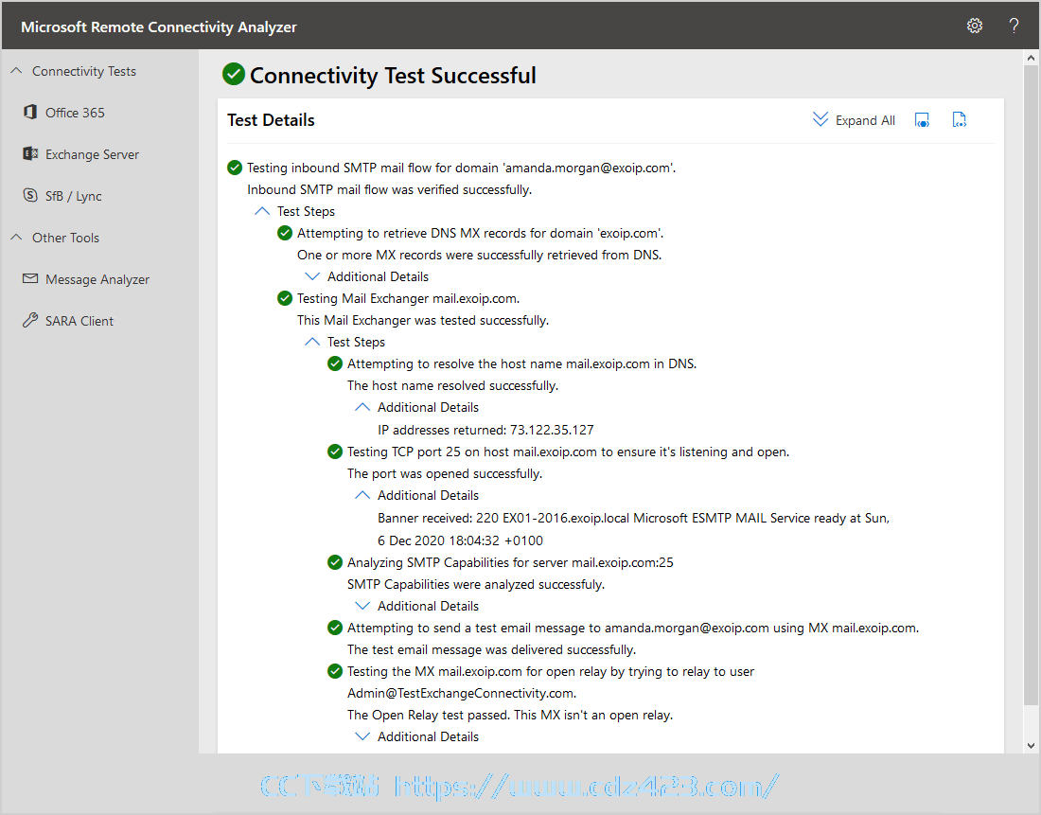Collapse Additional Details showing Banner received
The width and height of the screenshot is (1041, 815).
pyautogui.click(x=362, y=495)
